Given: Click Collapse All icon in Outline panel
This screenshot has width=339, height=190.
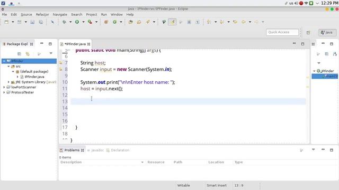Looking at the screenshot, I should [x=327, y=54].
